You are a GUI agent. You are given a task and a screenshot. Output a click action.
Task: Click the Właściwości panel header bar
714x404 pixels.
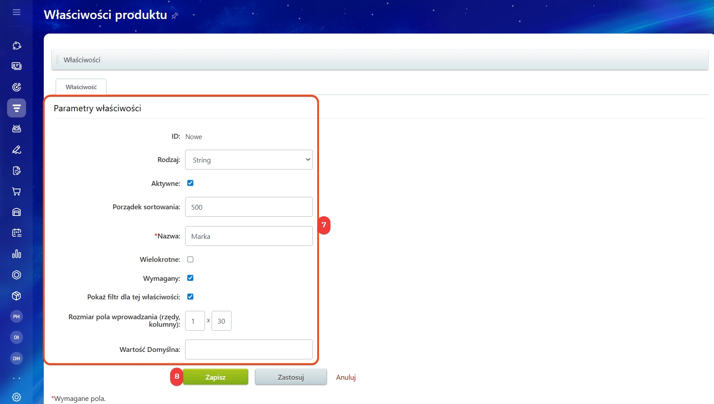[x=380, y=60]
